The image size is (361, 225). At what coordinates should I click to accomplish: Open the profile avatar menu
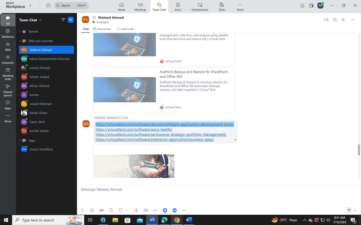(320, 5)
